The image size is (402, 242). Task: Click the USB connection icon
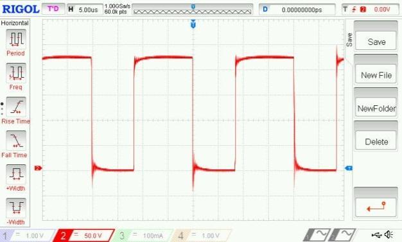pyautogui.click(x=376, y=234)
